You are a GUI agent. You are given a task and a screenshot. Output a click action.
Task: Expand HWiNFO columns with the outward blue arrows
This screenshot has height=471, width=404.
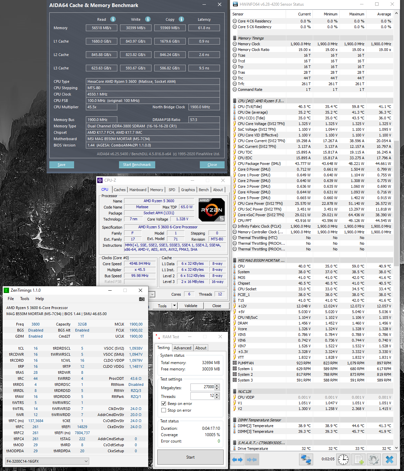click(x=237, y=459)
